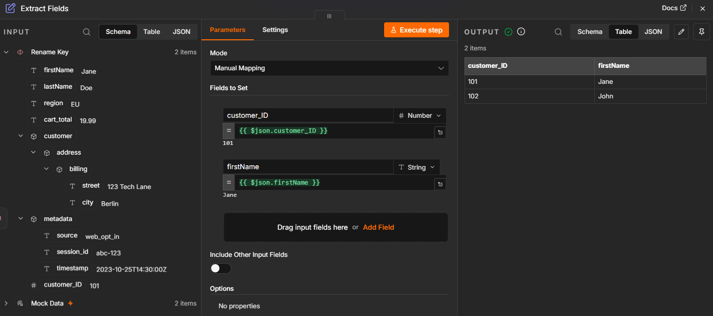Select the region input field pill
The width and height of the screenshot is (713, 316).
click(x=53, y=103)
